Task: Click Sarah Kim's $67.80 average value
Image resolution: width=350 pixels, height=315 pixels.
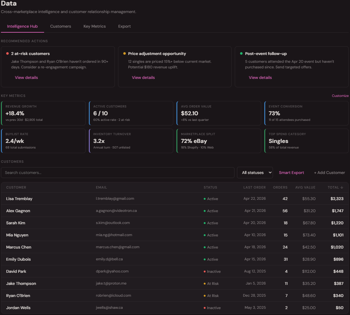Action: 309,223
